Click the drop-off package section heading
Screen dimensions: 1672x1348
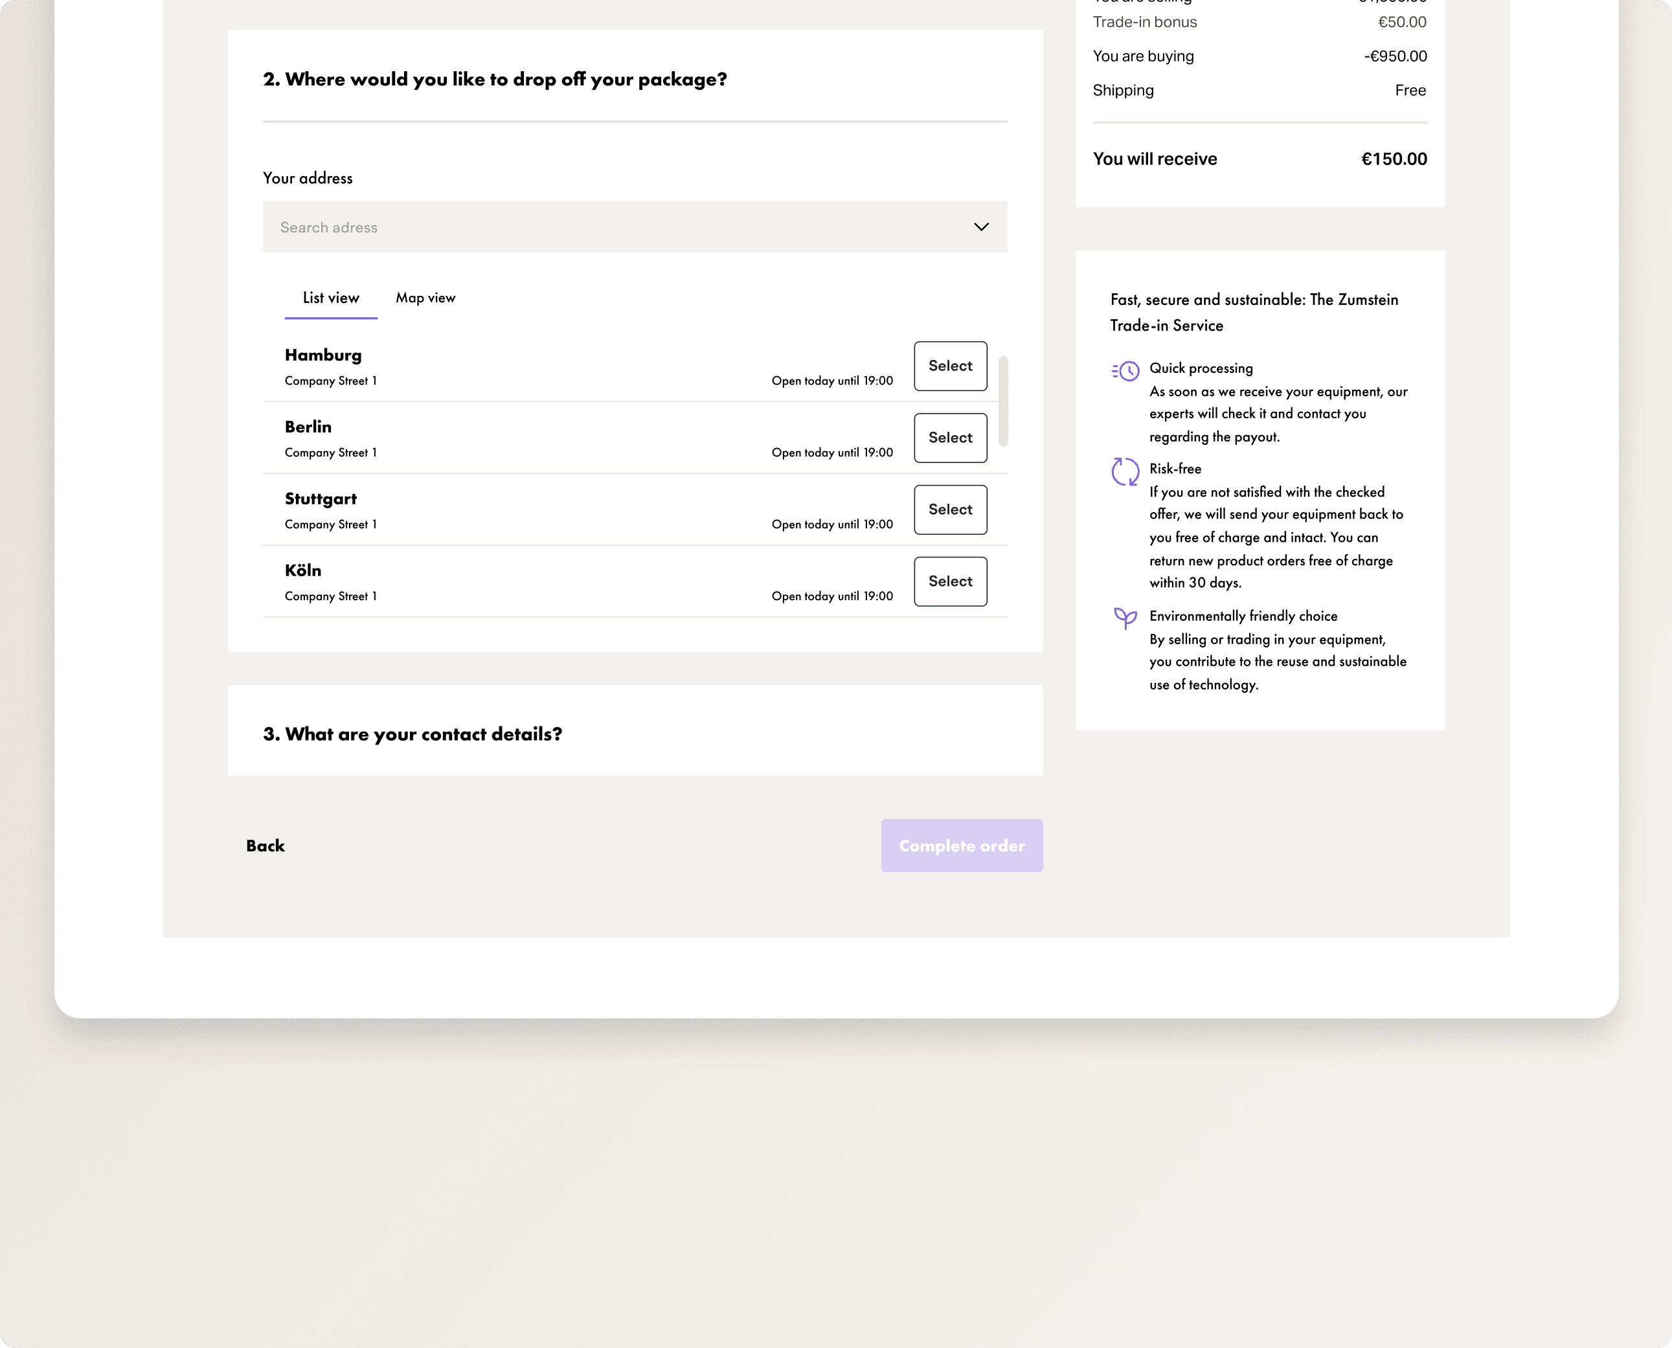(x=495, y=79)
